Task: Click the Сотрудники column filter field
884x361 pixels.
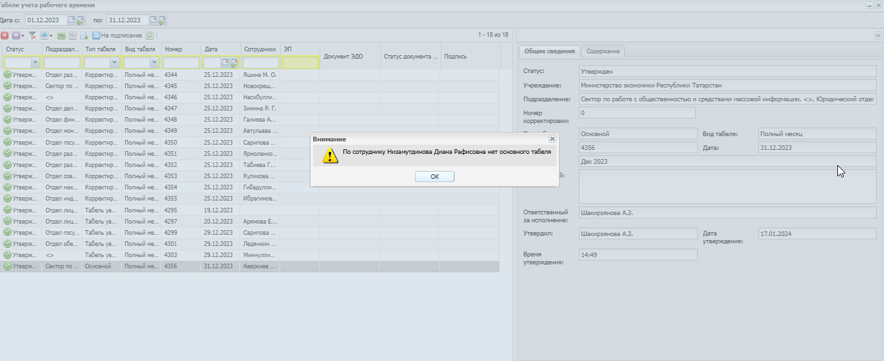Action: [260, 62]
